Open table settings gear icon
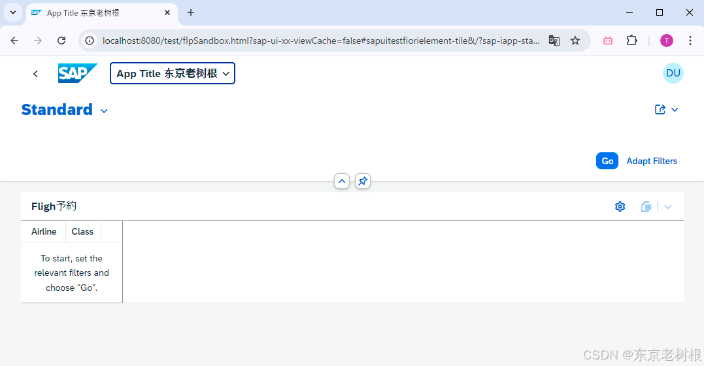Image resolution: width=704 pixels, height=366 pixels. (620, 207)
